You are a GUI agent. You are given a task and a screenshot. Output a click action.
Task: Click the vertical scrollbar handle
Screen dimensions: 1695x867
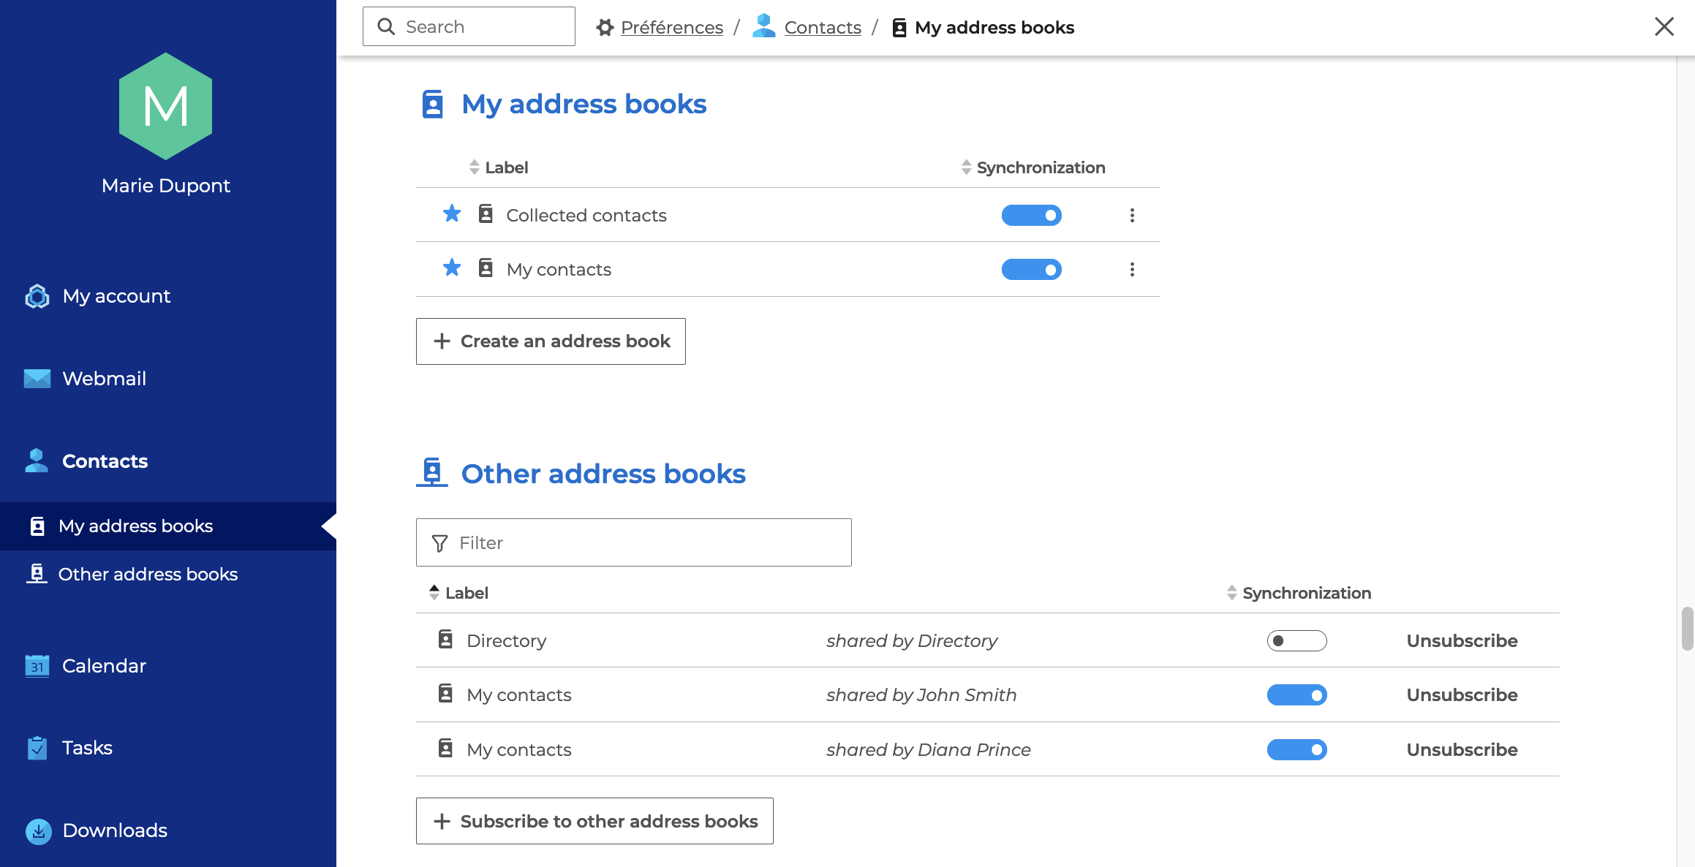[1687, 628]
